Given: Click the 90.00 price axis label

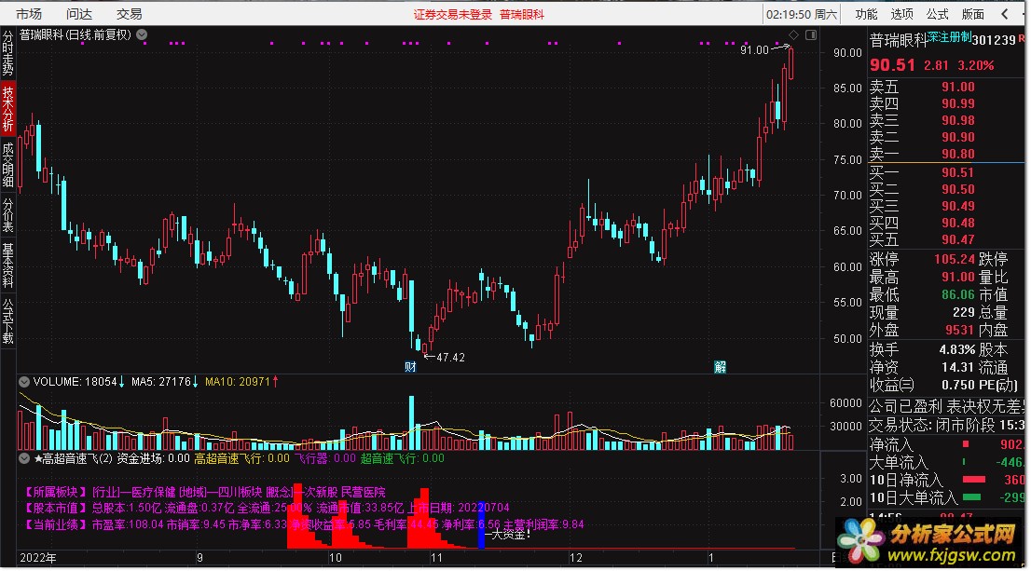Looking at the screenshot, I should 847,52.
